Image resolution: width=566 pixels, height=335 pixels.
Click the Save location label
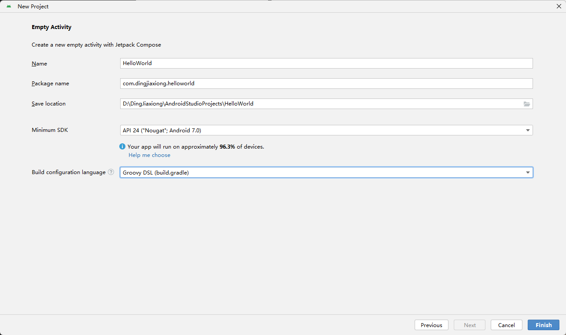click(x=48, y=104)
